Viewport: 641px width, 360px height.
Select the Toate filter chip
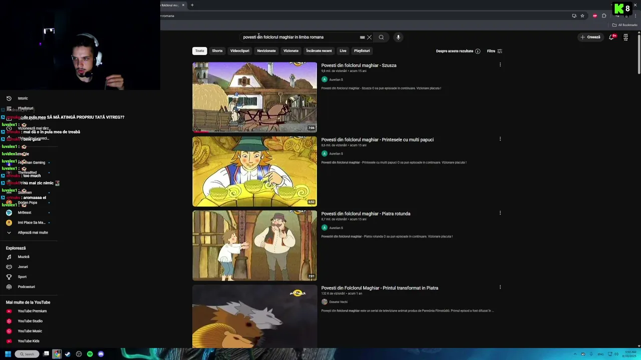(x=200, y=50)
